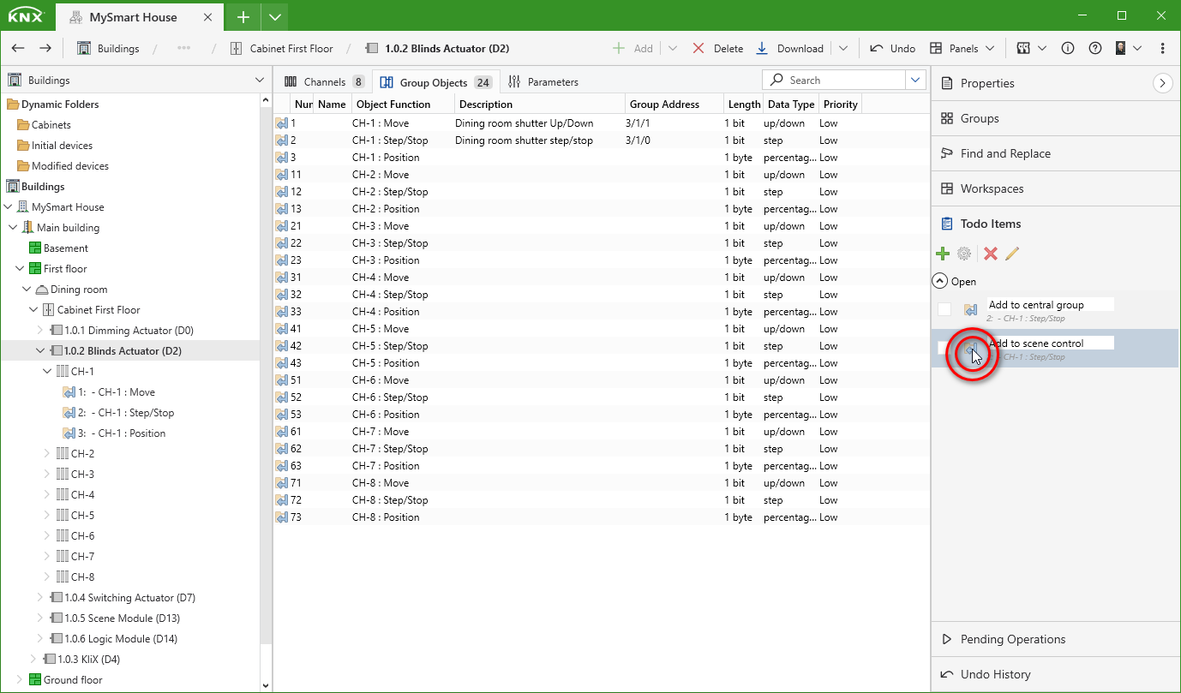Viewport: 1181px width, 693px height.
Task: Switch to the Group Objects tab
Action: point(435,82)
